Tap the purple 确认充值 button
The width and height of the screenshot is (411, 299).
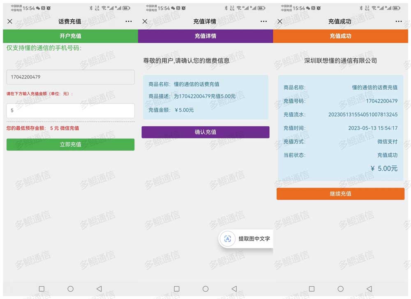tap(205, 132)
